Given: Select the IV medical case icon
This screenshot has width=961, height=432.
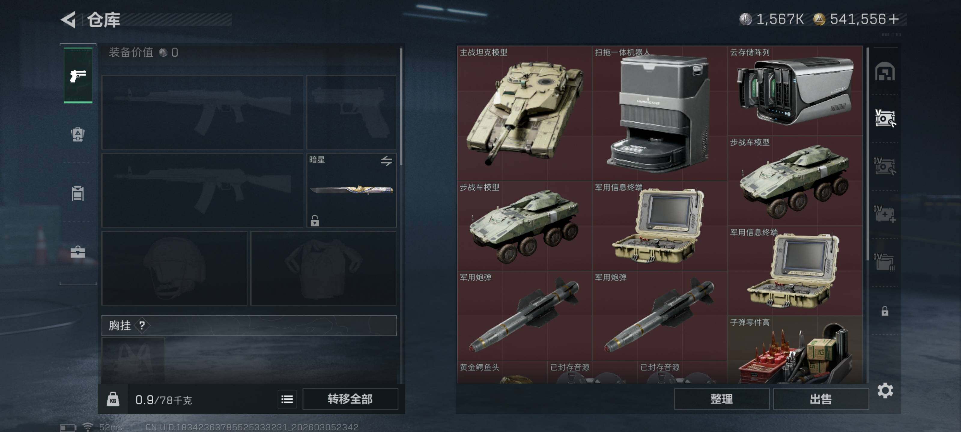Looking at the screenshot, I should coord(885,214).
